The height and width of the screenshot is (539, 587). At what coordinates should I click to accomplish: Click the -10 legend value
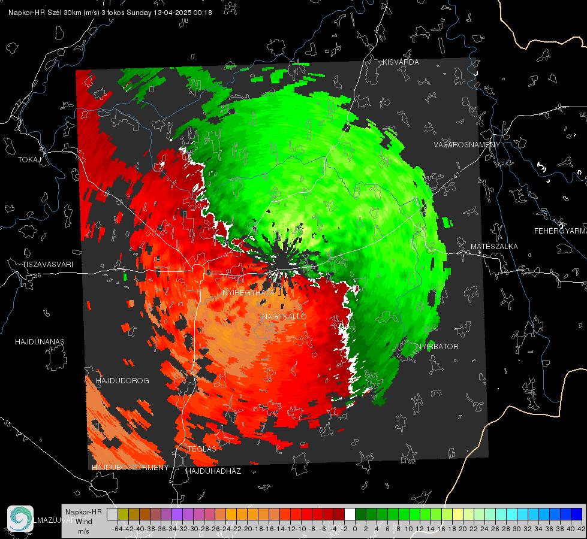301,529
